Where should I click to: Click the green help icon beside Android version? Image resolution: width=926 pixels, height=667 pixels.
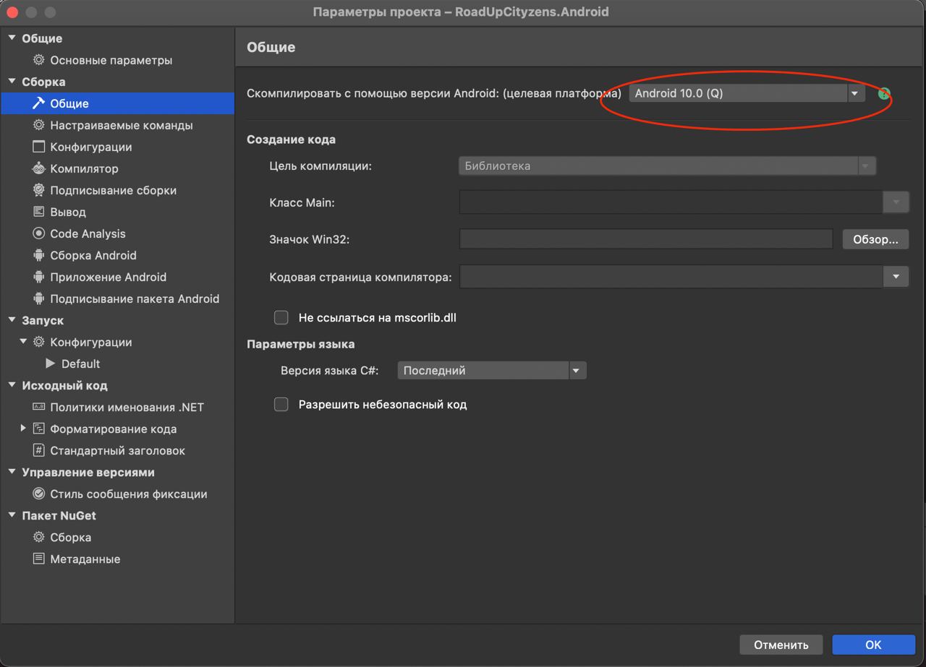tap(883, 94)
